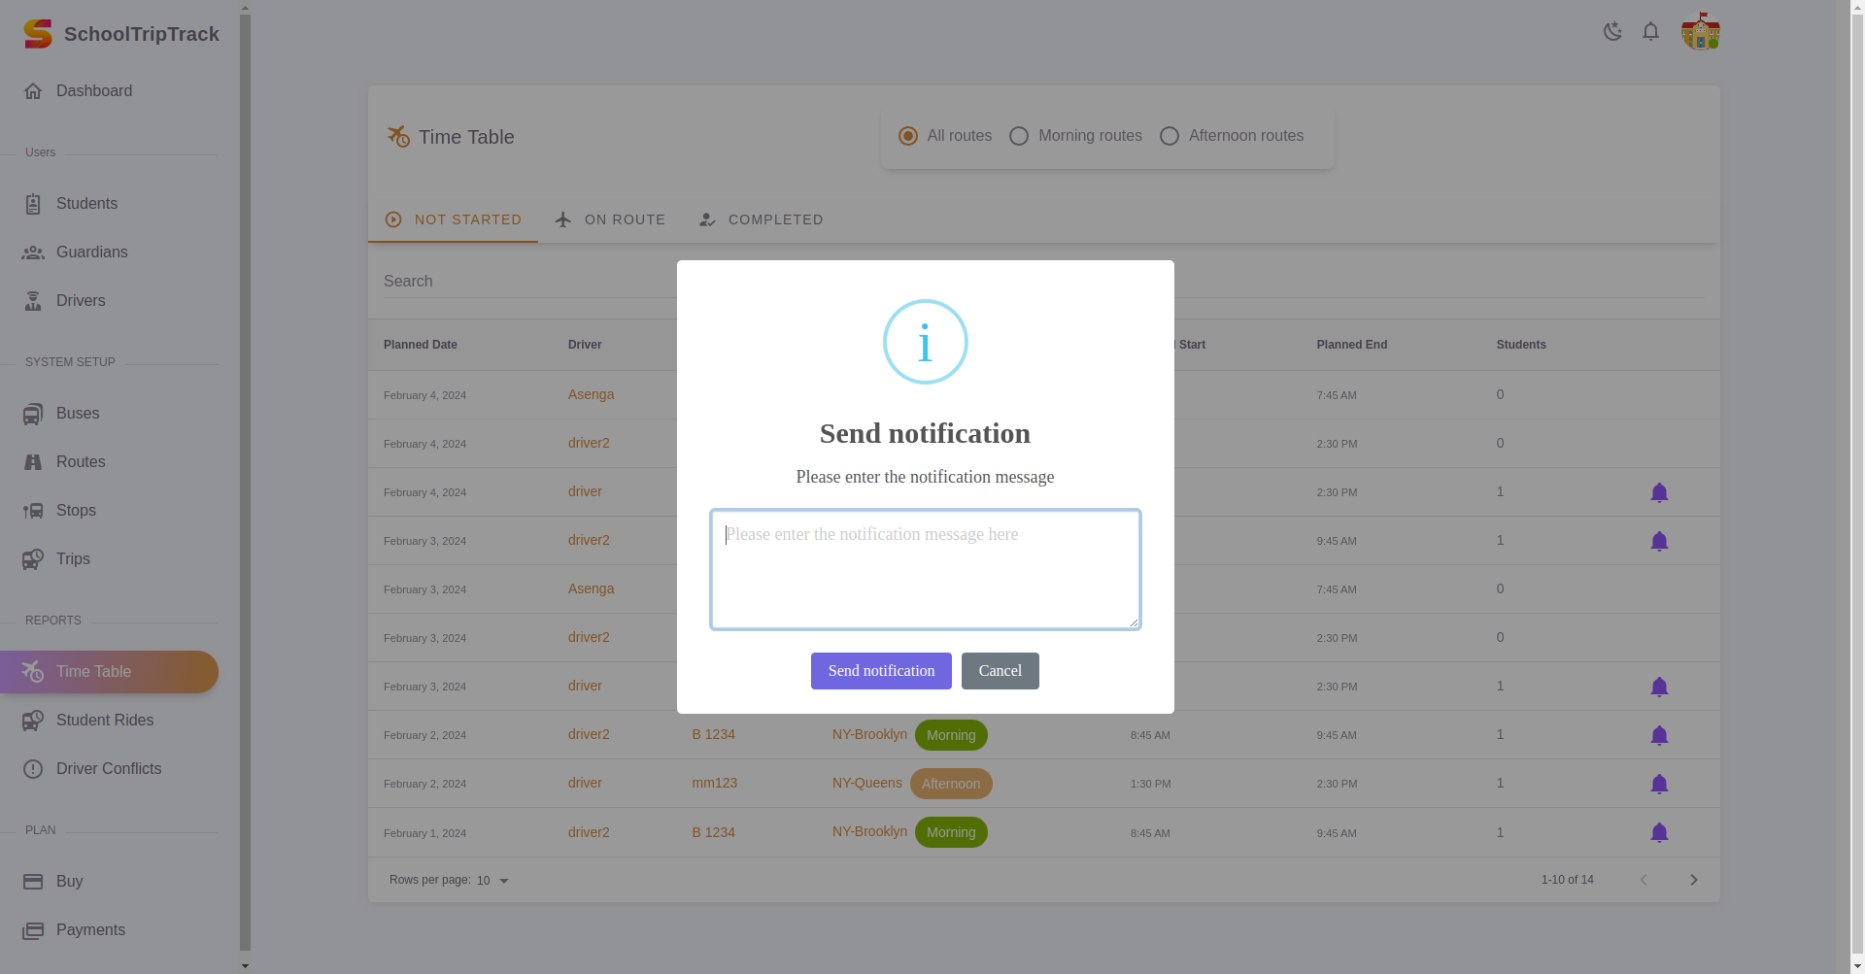Go to Guardians in sidebar
Screen dimensions: 1865x974
[x=91, y=252]
